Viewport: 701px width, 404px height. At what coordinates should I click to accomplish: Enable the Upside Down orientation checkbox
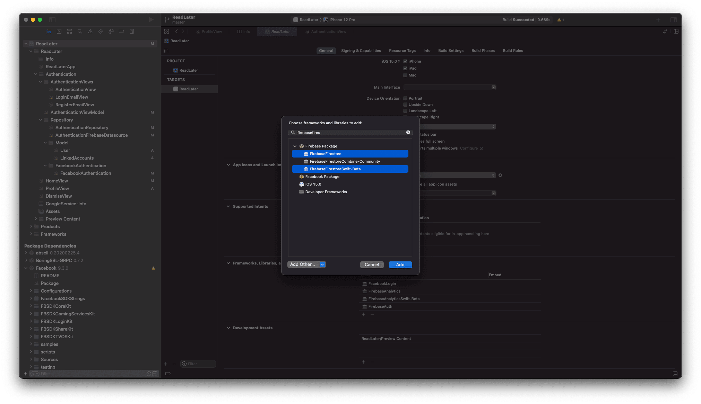[x=405, y=105]
